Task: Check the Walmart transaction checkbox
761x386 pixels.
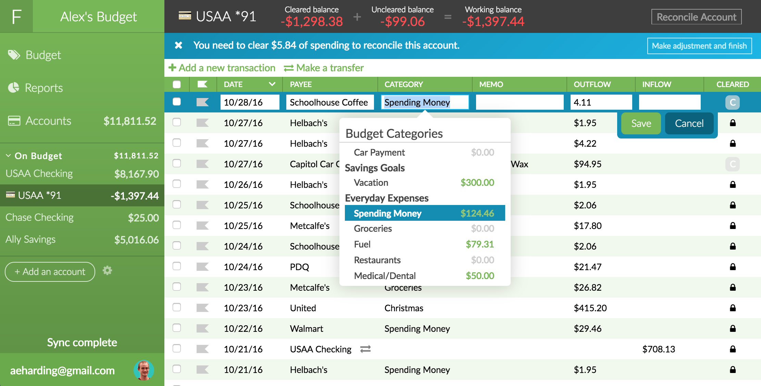Action: (x=177, y=328)
